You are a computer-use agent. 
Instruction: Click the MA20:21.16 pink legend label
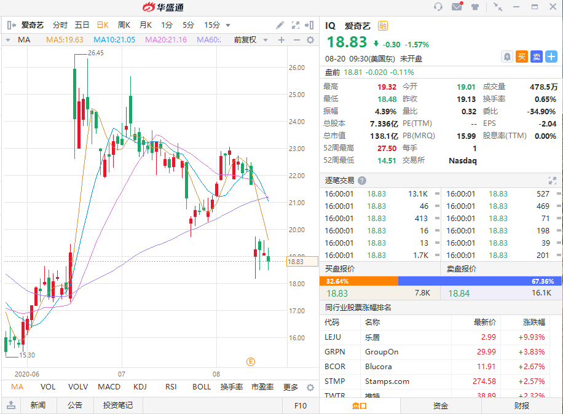coord(166,40)
